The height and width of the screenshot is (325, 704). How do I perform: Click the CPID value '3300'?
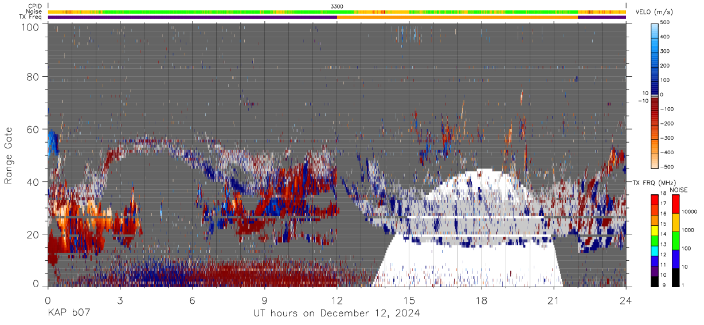point(337,6)
